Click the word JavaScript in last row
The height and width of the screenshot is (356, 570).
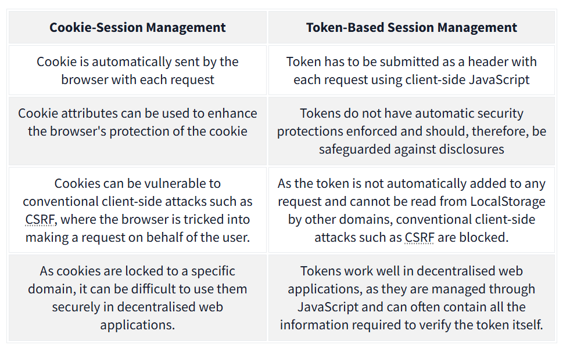coord(328,307)
